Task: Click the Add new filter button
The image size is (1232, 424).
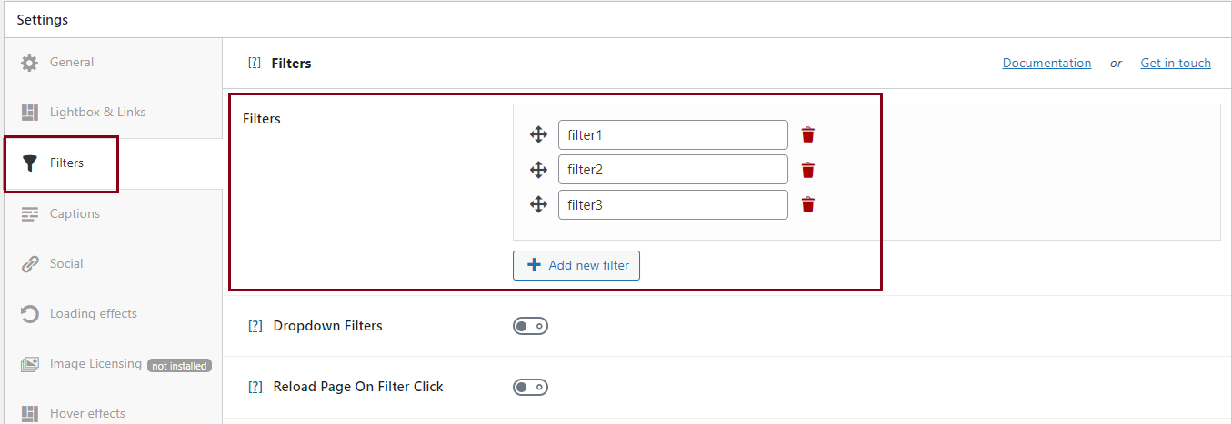Action: [x=576, y=266]
